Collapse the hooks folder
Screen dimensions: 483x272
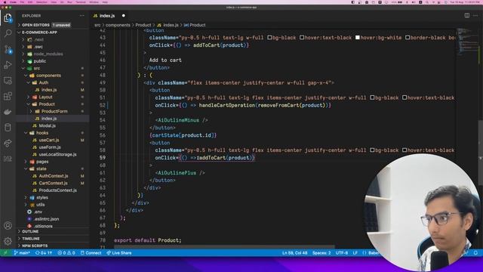click(42, 133)
